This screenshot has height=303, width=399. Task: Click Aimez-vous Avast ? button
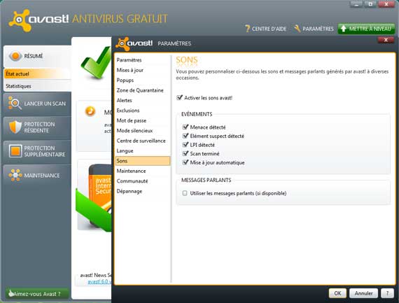coord(37,293)
